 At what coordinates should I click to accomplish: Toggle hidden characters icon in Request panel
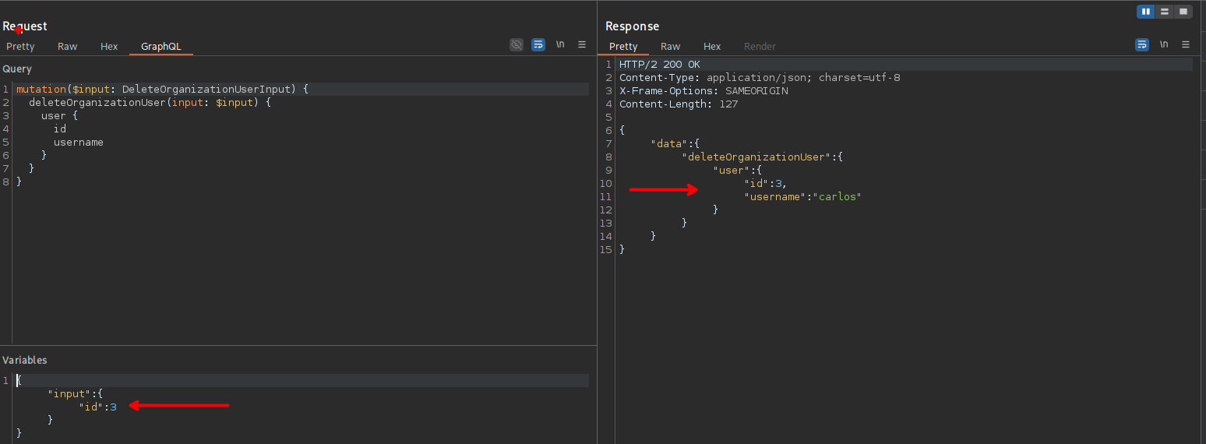(516, 45)
